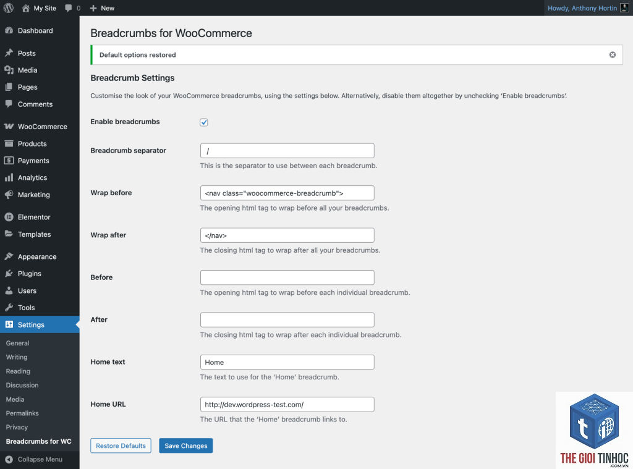Focus the Breadcrumb separator field

pyautogui.click(x=287, y=151)
